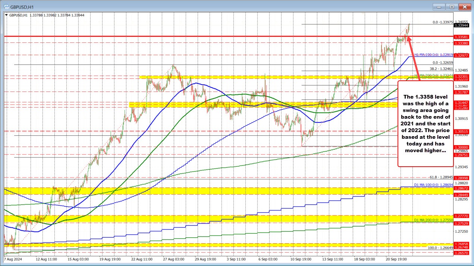Screen dimensions: 474x266
Task: Select the text box describing the 1.3358 level
Action: pyautogui.click(x=426, y=123)
